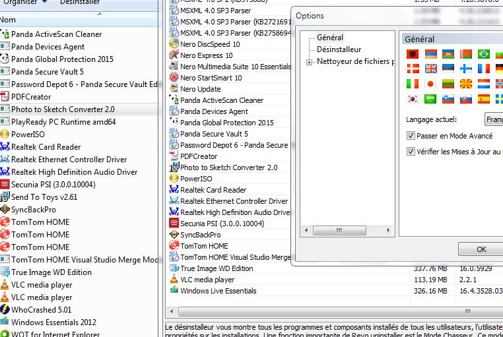Toggle Passer en Mode Avancé checkbox

[x=411, y=135]
